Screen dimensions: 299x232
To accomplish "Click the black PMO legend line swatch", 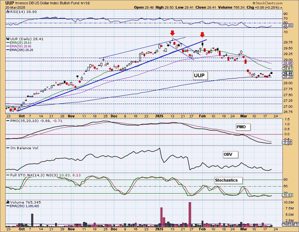I will click(8, 121).
